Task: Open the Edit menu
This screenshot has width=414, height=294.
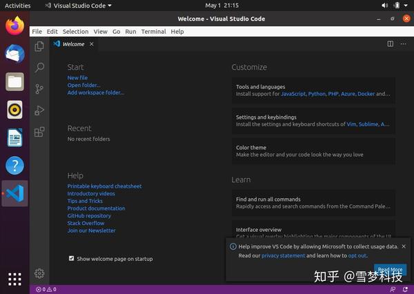Action: tap(52, 32)
